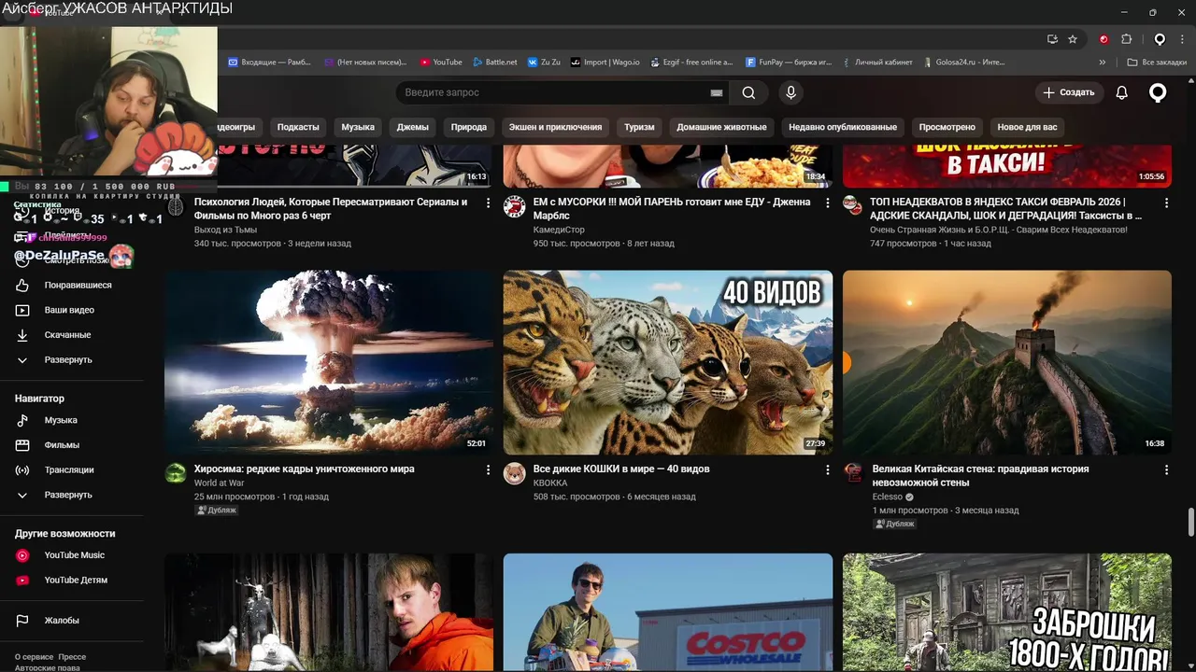Select the Джемы filter chip

412,127
